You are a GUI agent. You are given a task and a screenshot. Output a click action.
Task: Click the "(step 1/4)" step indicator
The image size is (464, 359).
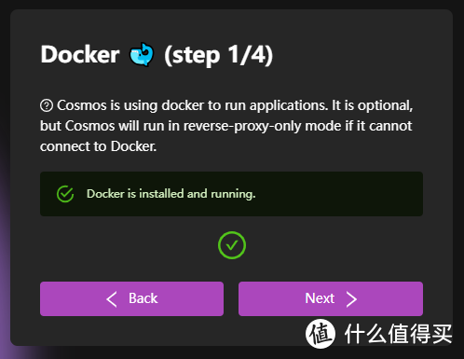(x=219, y=55)
